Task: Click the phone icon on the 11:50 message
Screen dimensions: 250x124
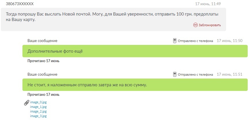Action: click(x=175, y=41)
